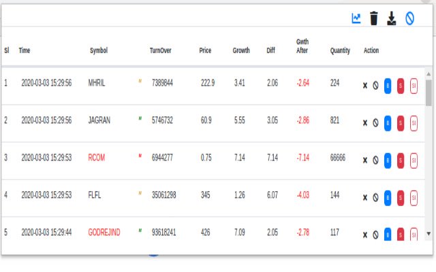Click Gwth After value -7.14

coord(302,158)
